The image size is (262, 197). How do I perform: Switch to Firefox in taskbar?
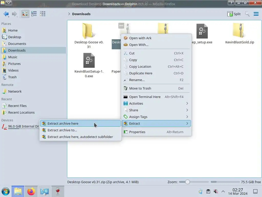[x=31, y=191]
